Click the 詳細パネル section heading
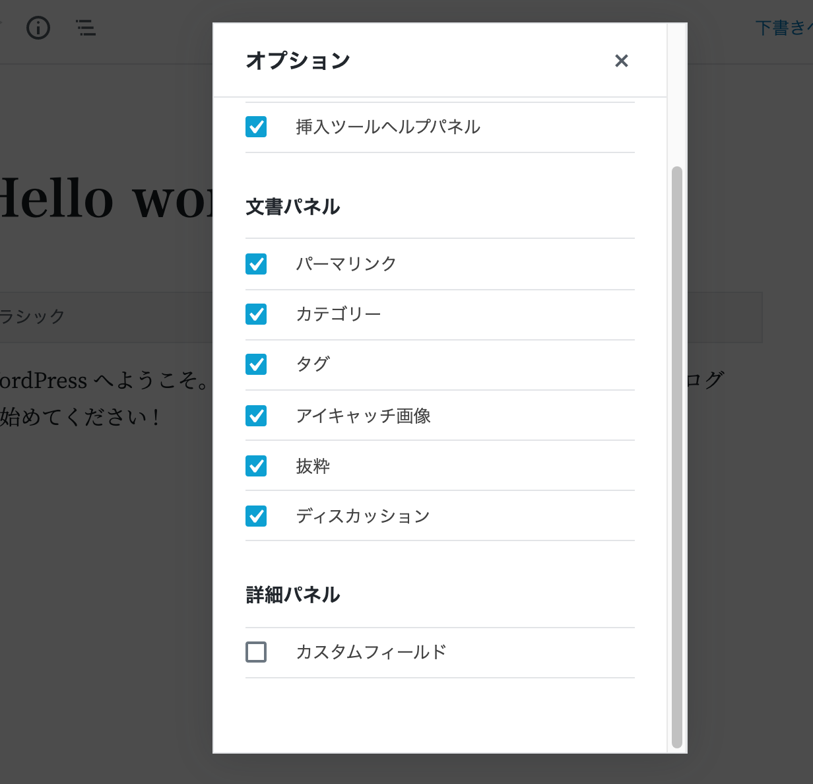The image size is (813, 784). click(293, 595)
